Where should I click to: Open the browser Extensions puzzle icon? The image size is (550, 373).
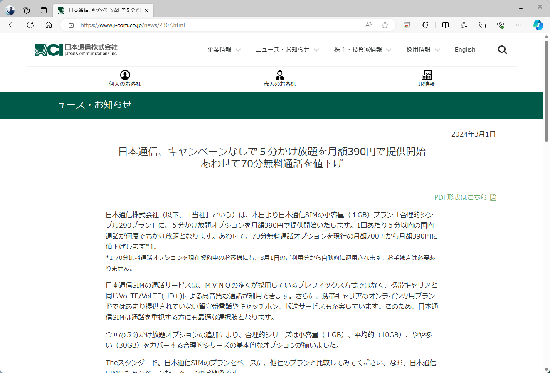point(425,25)
